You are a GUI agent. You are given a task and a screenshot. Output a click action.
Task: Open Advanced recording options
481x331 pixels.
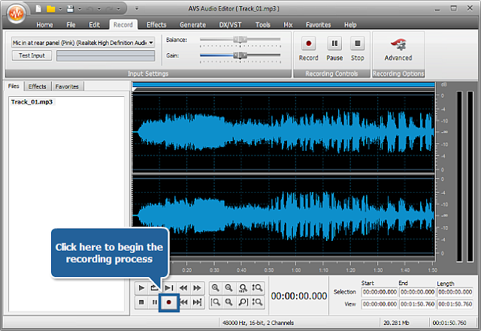[x=398, y=50]
